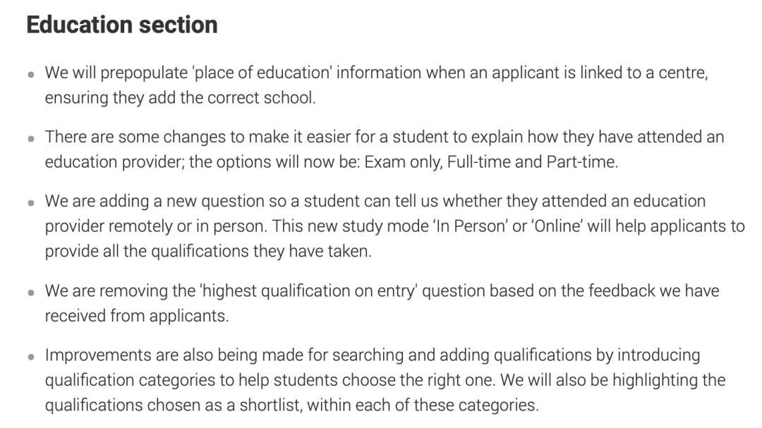Click the text 'received from applicants'
762x428 pixels.
(135, 316)
